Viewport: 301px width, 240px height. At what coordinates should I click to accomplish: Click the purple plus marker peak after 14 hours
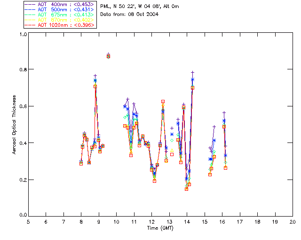193,73
